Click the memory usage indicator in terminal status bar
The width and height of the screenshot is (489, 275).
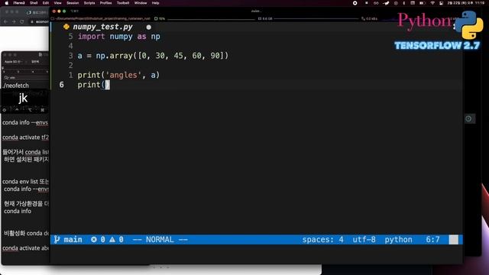pos(265,18)
